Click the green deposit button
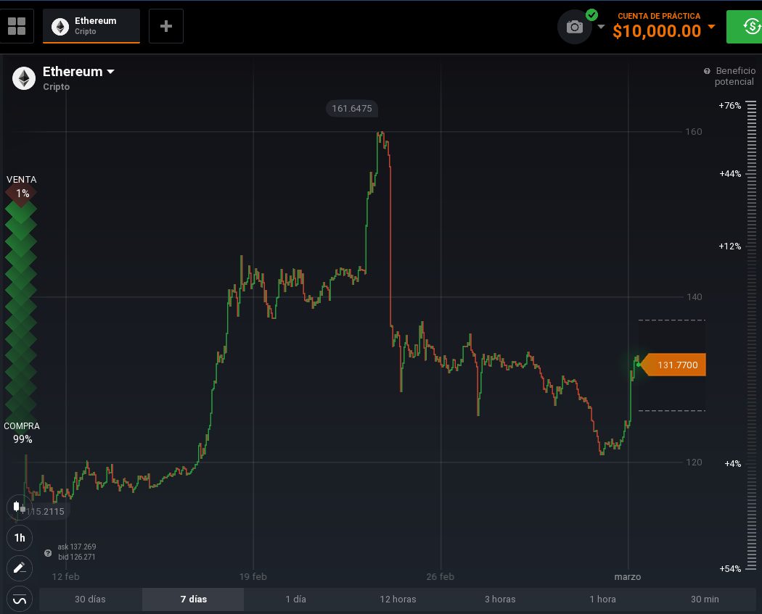 click(x=745, y=27)
